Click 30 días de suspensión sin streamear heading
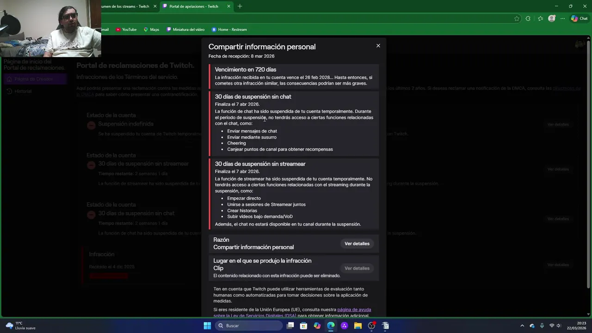The image size is (592, 333). click(260, 164)
